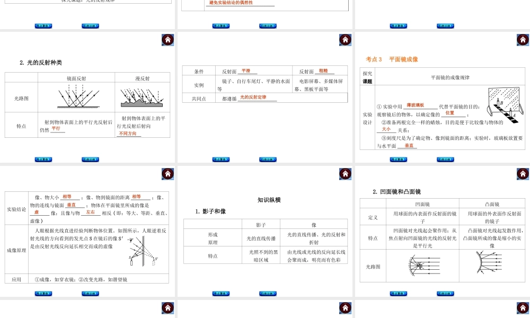Click the red answer "虚"
Screen dimensions: 530x318
point(37,213)
